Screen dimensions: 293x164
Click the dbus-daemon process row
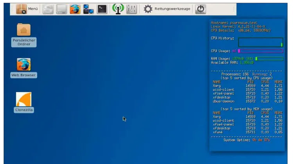[247, 101]
